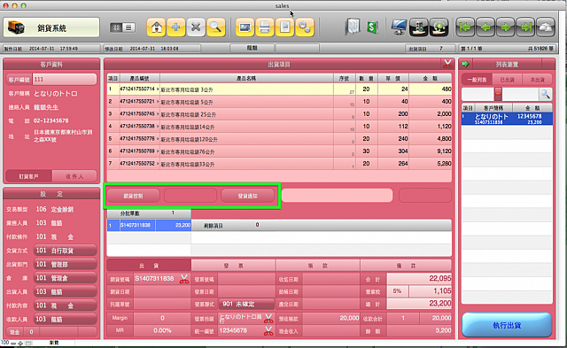Click the traffic light status icon
This screenshot has height=348, width=567.
pyautogui.click(x=419, y=27)
